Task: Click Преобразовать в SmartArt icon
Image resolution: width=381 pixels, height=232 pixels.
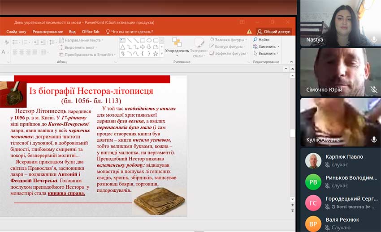Action: coord(61,55)
